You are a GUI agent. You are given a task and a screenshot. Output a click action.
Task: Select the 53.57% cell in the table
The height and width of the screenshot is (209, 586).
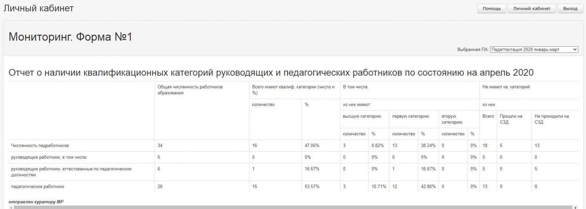(x=312, y=186)
